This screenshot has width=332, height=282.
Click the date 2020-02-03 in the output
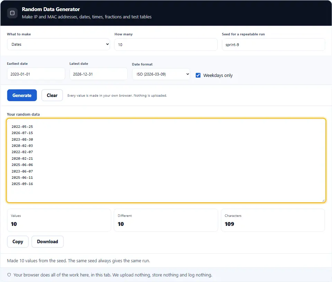[x=22, y=146]
